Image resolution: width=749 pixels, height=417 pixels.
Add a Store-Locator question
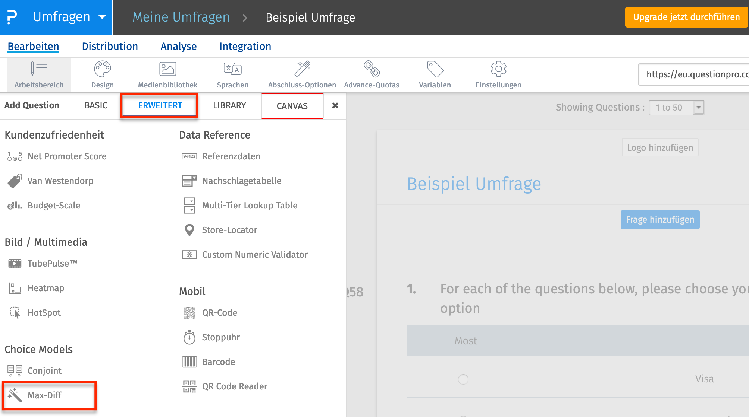[x=229, y=230]
